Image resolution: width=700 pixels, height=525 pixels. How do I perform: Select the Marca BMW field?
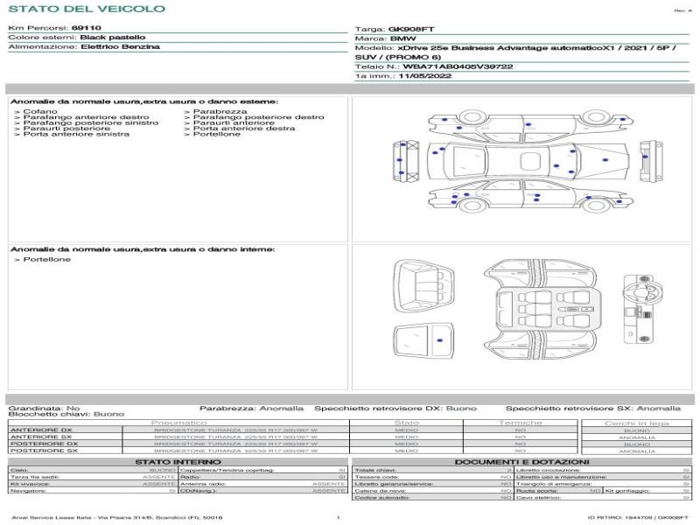385,38
